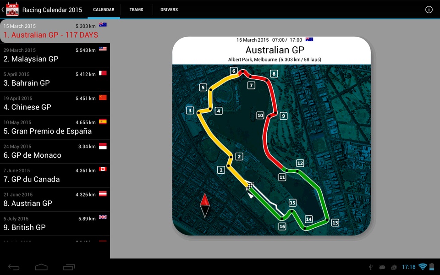This screenshot has height=275, width=440.
Task: Tap the Android recent apps button
Action: point(69,267)
